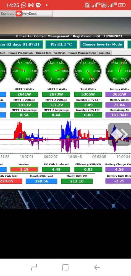Tap the AnyDesk floating overlay icon
The height and width of the screenshot is (276, 131).
[119, 134]
